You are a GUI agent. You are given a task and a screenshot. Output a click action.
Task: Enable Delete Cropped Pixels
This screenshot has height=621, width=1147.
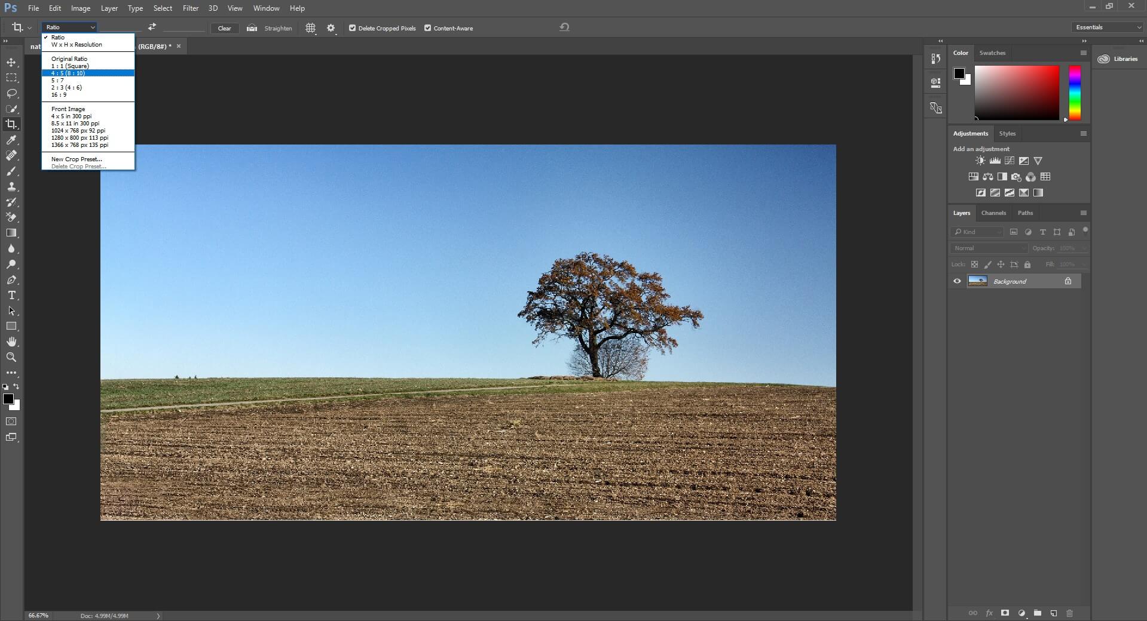pos(352,27)
